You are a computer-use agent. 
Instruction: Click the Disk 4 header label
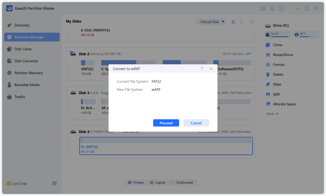click(84, 132)
